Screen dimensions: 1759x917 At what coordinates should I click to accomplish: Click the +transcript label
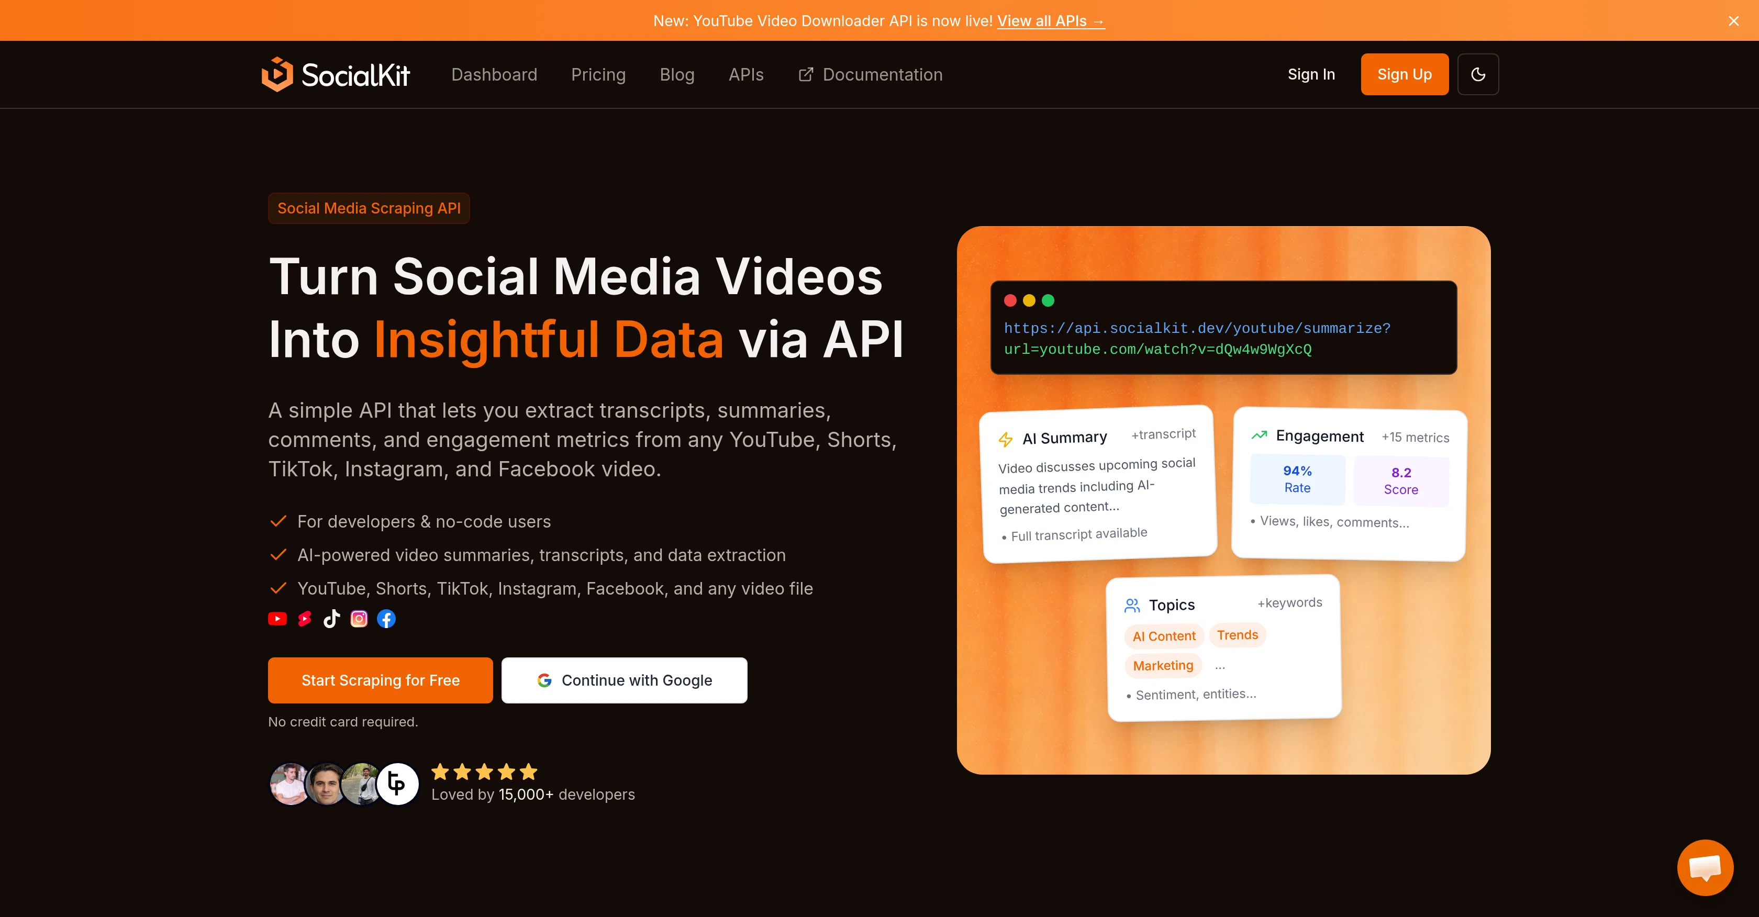point(1163,434)
